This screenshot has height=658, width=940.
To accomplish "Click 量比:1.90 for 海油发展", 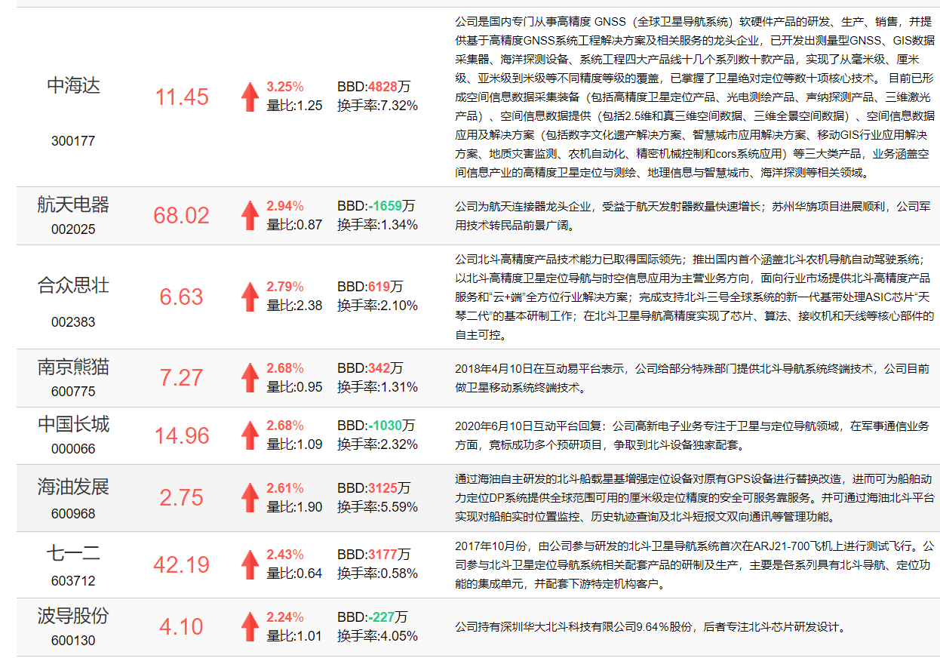I will [x=294, y=507].
